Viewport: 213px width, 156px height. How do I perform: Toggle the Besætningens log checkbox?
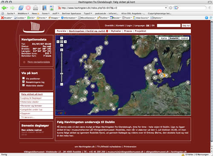click(23, 82)
